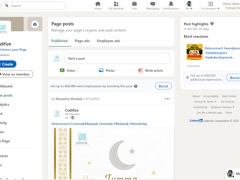The height and width of the screenshot is (180, 240).
Task: Click the Video option under Start a post
Action: tap(67, 70)
